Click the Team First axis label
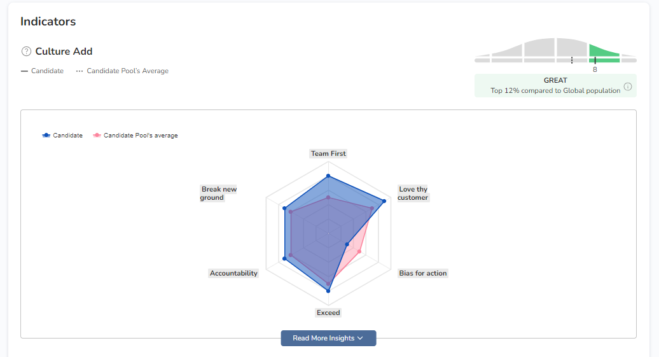The image size is (659, 357). coord(328,153)
